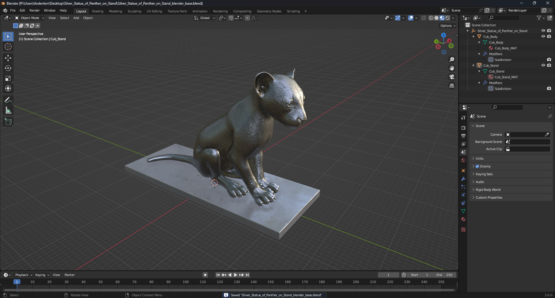Hide Cub_Body object in viewport
The width and height of the screenshot is (555, 298).
pyautogui.click(x=543, y=36)
